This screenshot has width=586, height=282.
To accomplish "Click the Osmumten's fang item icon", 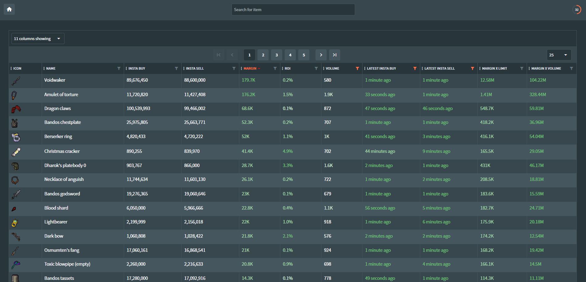I will click(15, 251).
